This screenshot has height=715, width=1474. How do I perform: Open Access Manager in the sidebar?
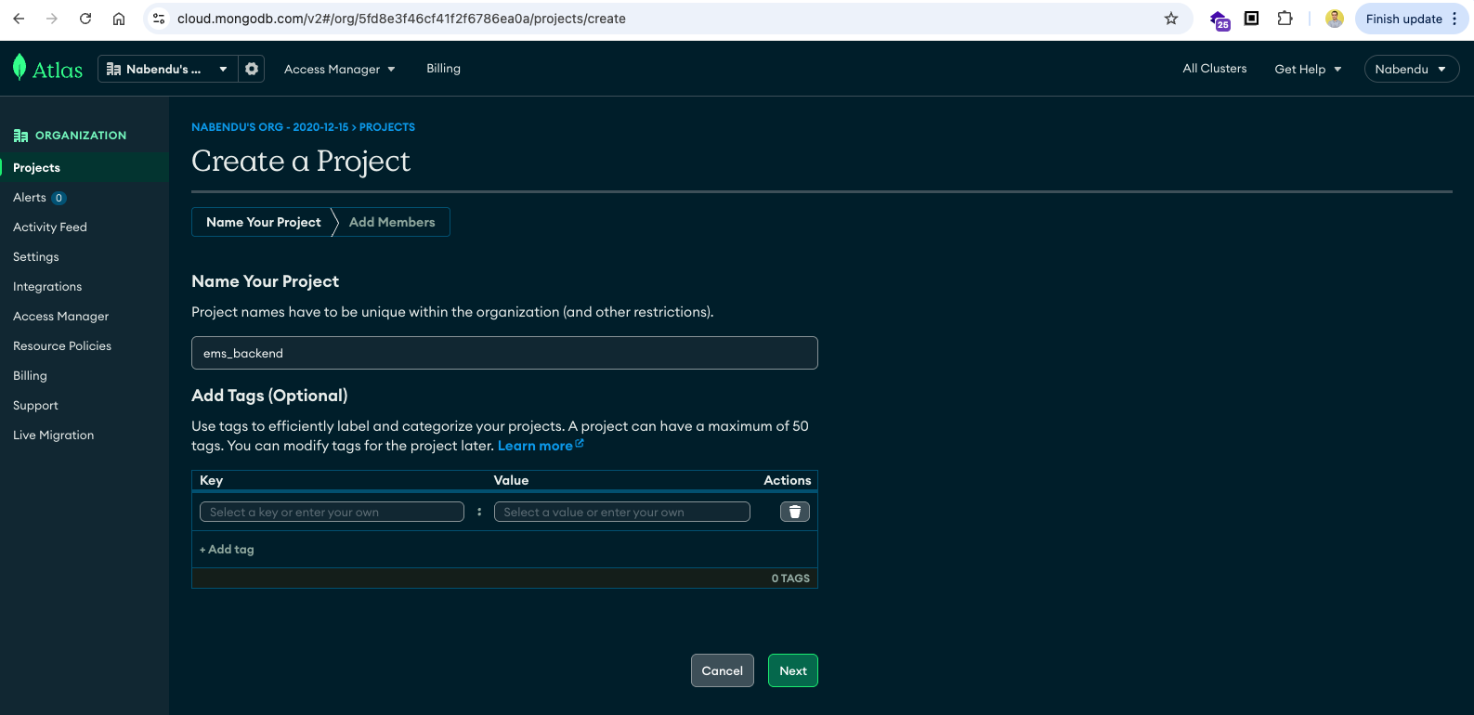pos(61,317)
